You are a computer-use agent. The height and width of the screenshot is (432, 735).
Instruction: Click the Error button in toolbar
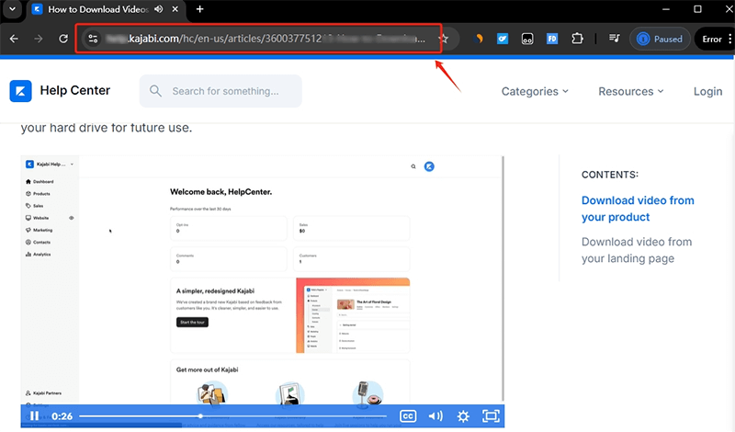[x=711, y=39]
